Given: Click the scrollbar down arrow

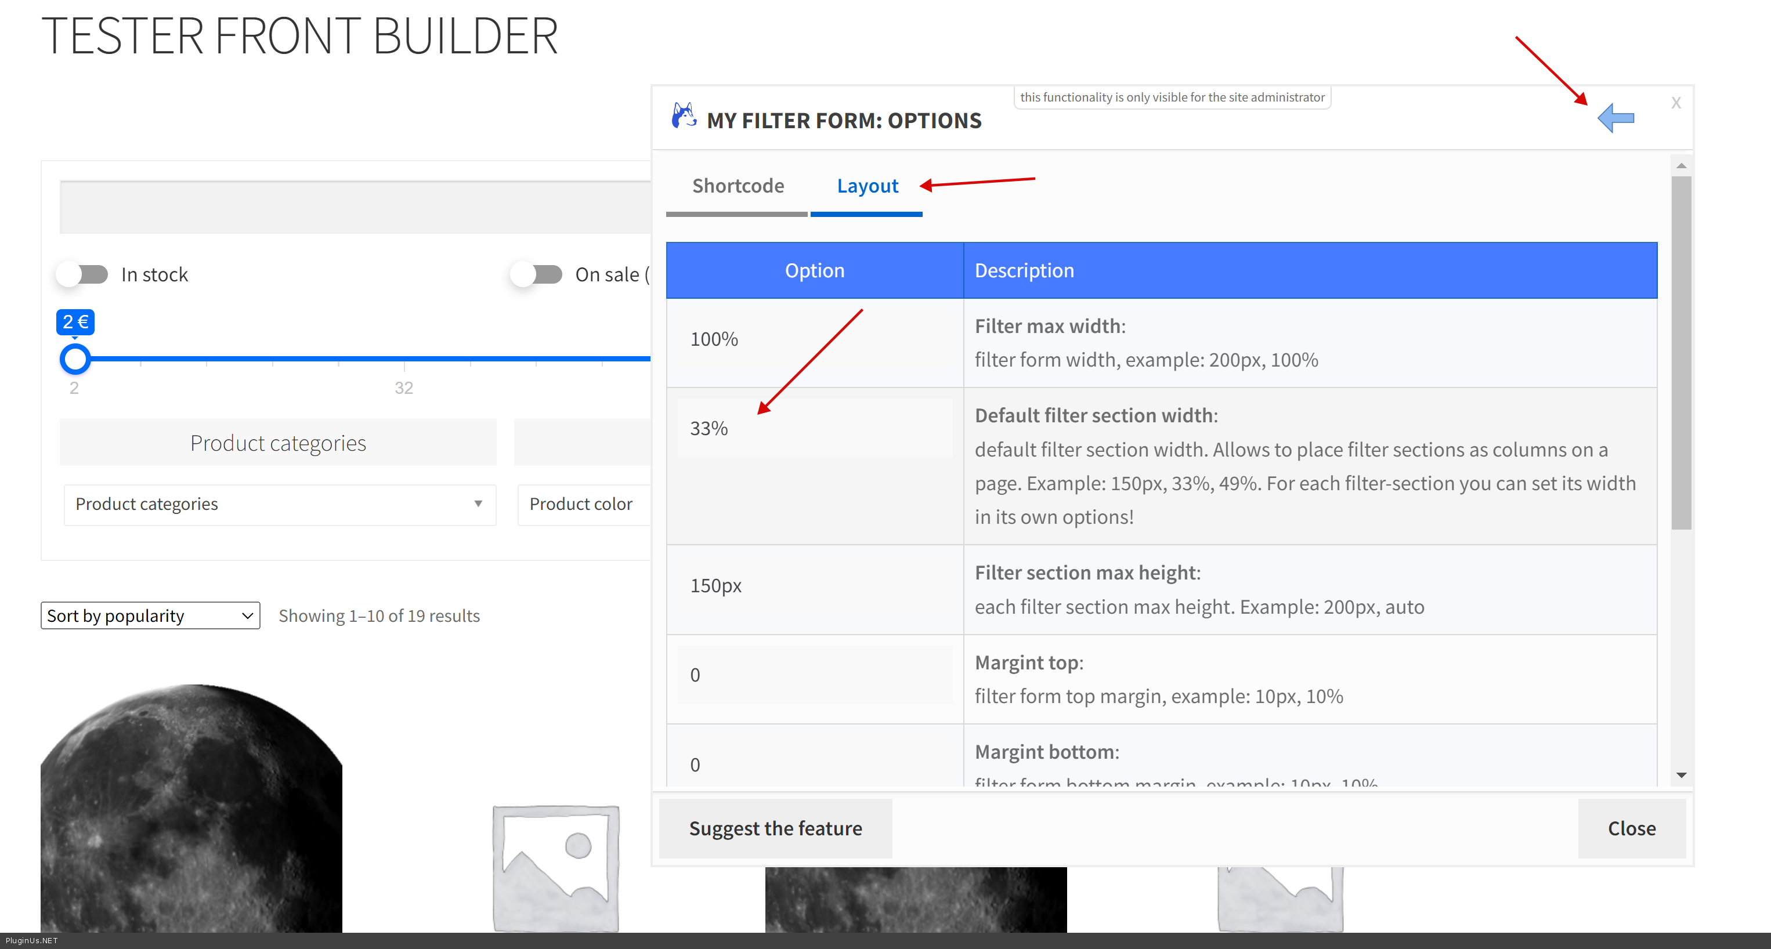Looking at the screenshot, I should [x=1681, y=774].
